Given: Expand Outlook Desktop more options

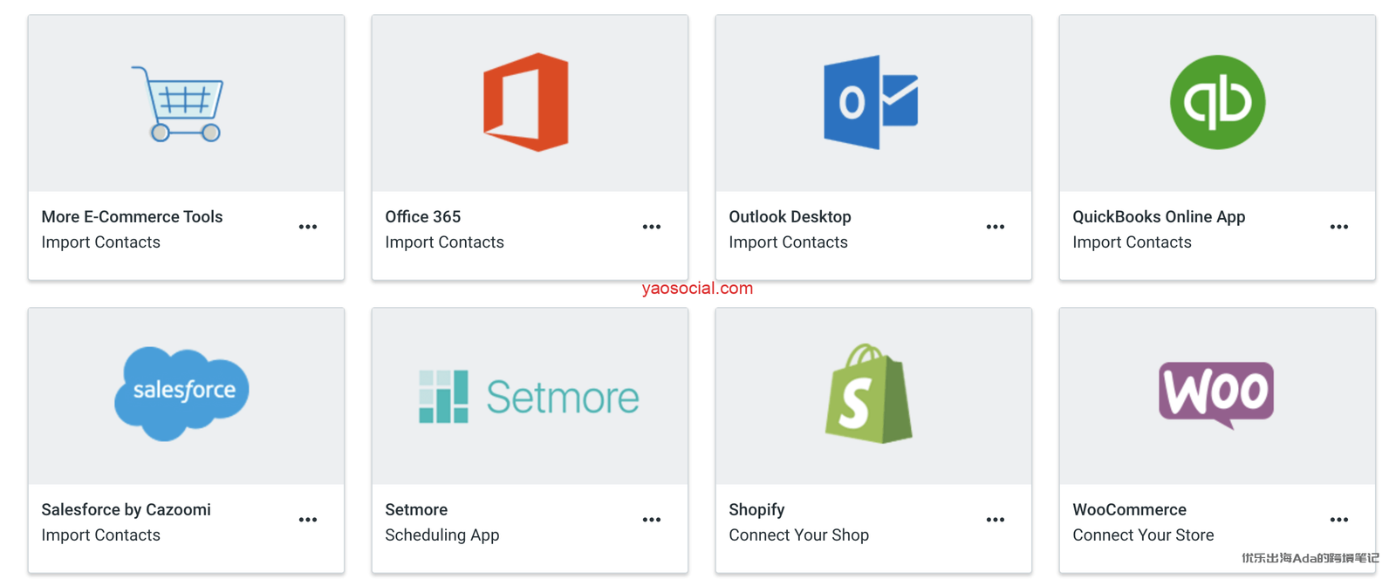Looking at the screenshot, I should [996, 227].
